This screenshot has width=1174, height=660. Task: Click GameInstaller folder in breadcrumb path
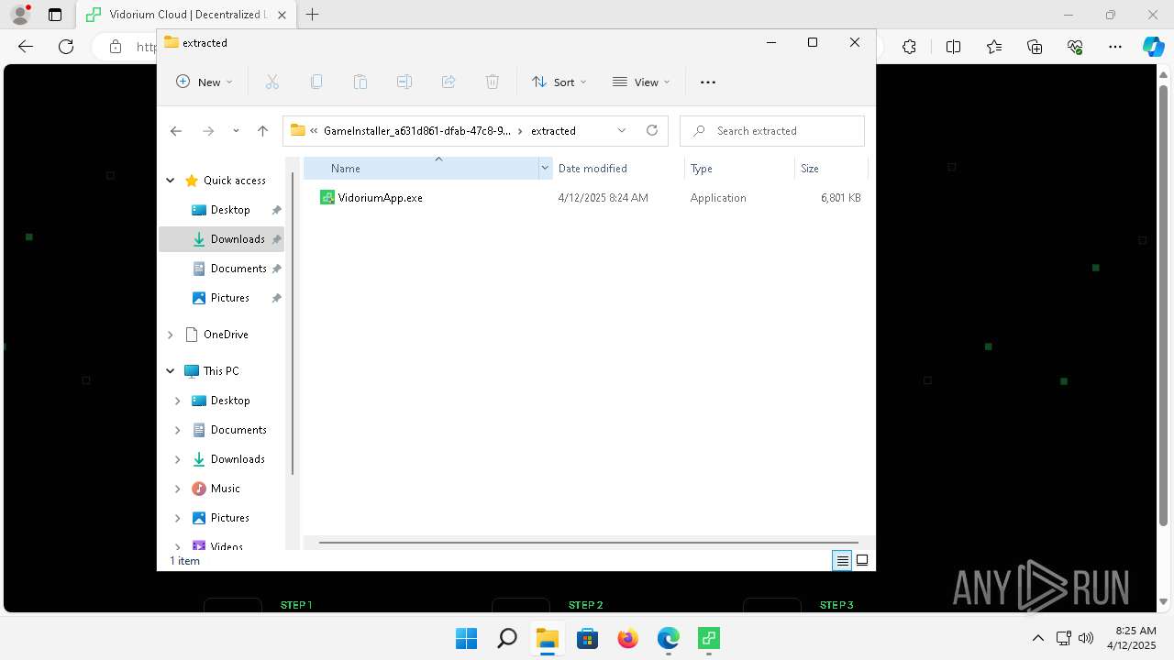tap(417, 130)
